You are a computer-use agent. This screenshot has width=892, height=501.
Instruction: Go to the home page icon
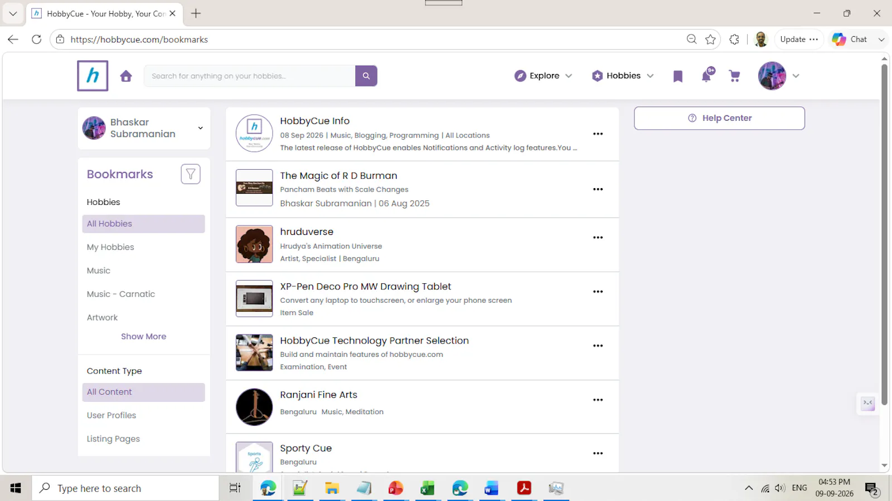(126, 76)
